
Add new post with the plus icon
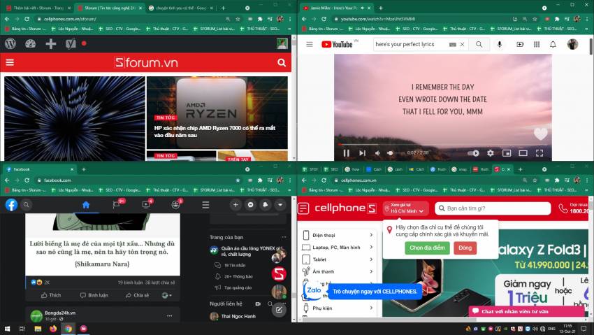coord(51,44)
